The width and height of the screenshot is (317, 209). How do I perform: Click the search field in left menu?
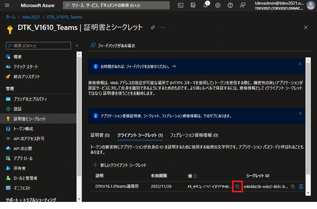tap(38, 46)
